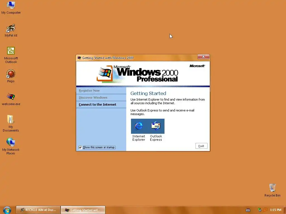
Task: Click the Windows flag icon in title bar
Action: point(79,58)
